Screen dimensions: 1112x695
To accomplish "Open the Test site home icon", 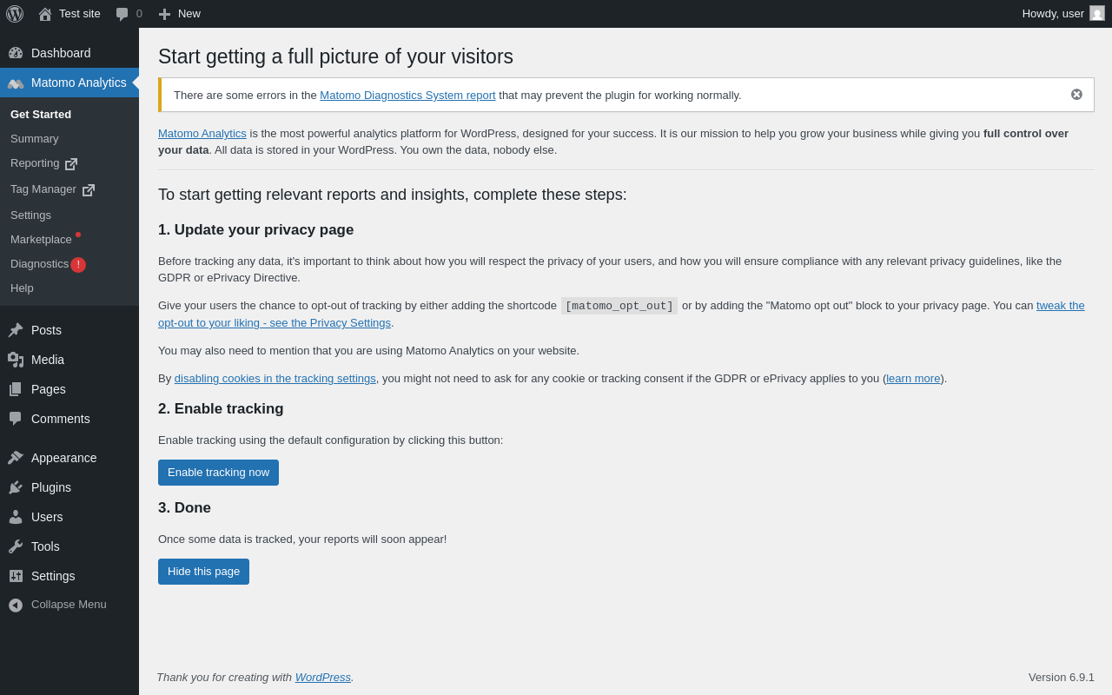I will coord(45,14).
